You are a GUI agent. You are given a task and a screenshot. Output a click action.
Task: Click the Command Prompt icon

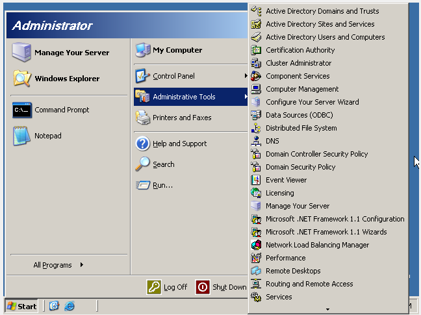22,110
